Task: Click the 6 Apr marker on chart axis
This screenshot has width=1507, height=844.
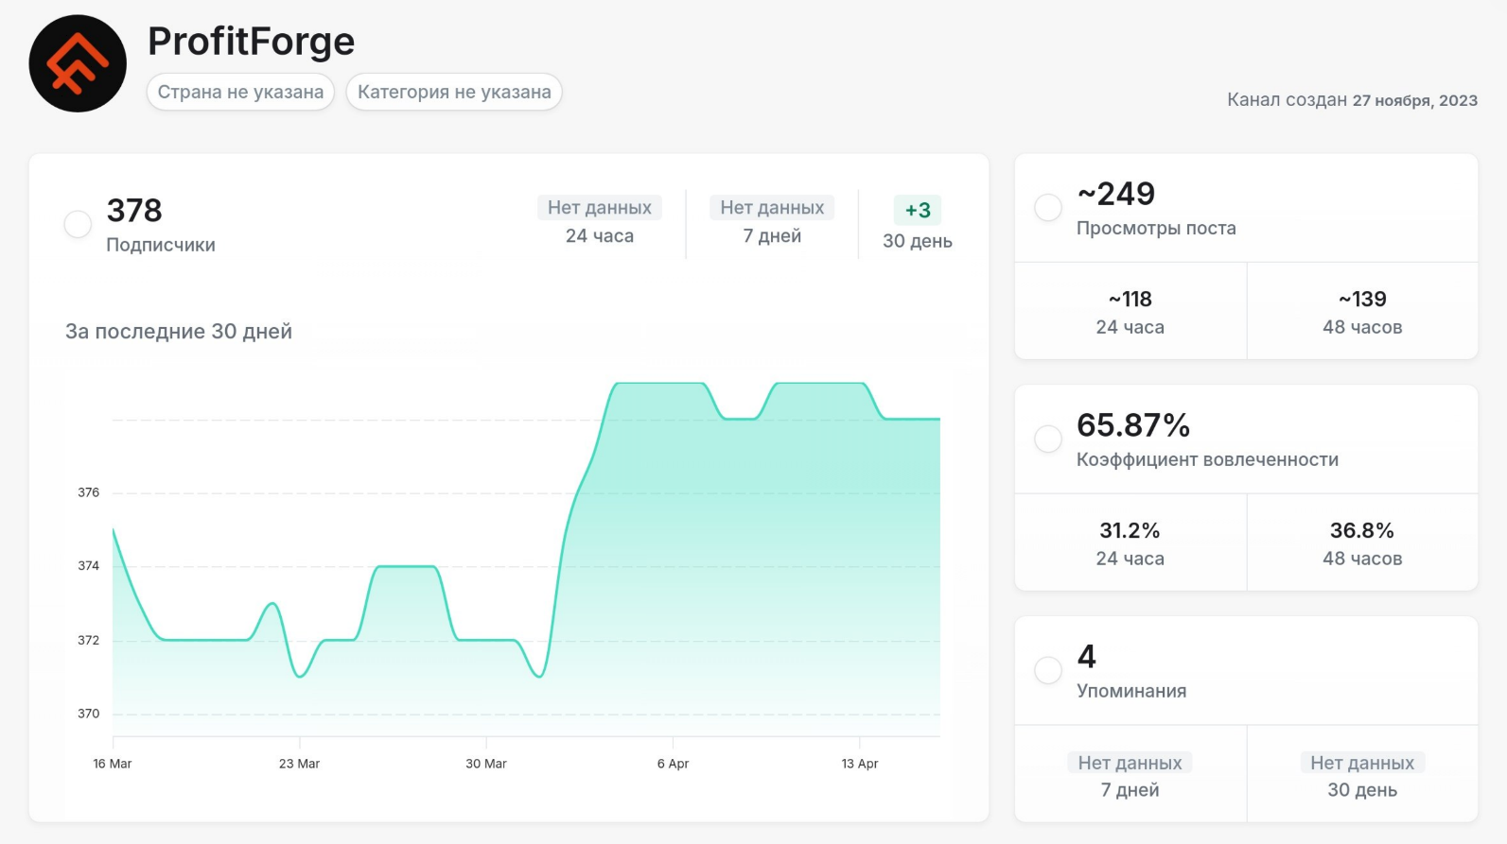Action: [673, 764]
